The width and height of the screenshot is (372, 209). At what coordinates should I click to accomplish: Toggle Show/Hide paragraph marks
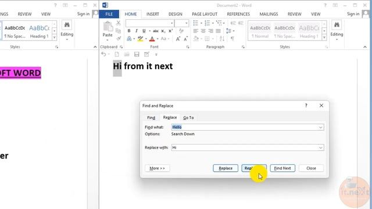[x=233, y=39]
